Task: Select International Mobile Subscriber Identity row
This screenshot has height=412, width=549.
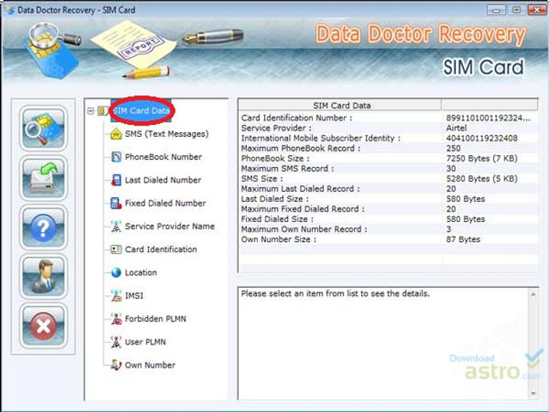Action: tap(388, 138)
